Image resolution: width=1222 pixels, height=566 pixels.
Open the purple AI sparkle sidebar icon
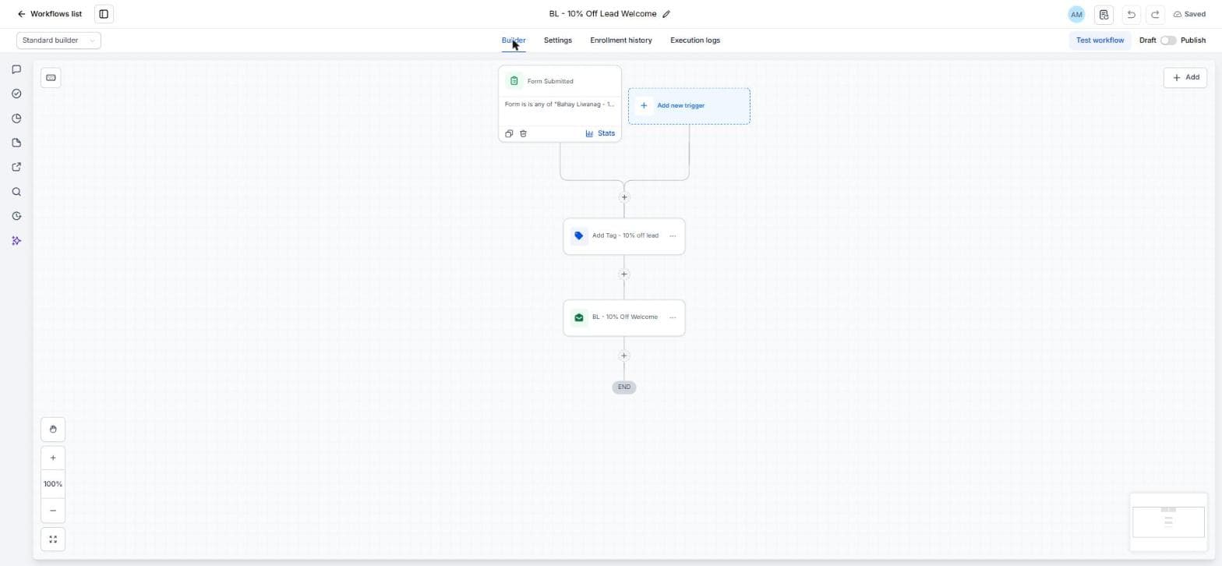tap(16, 241)
